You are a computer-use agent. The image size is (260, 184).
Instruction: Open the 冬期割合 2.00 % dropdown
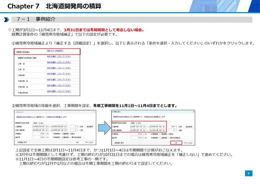click(143, 134)
